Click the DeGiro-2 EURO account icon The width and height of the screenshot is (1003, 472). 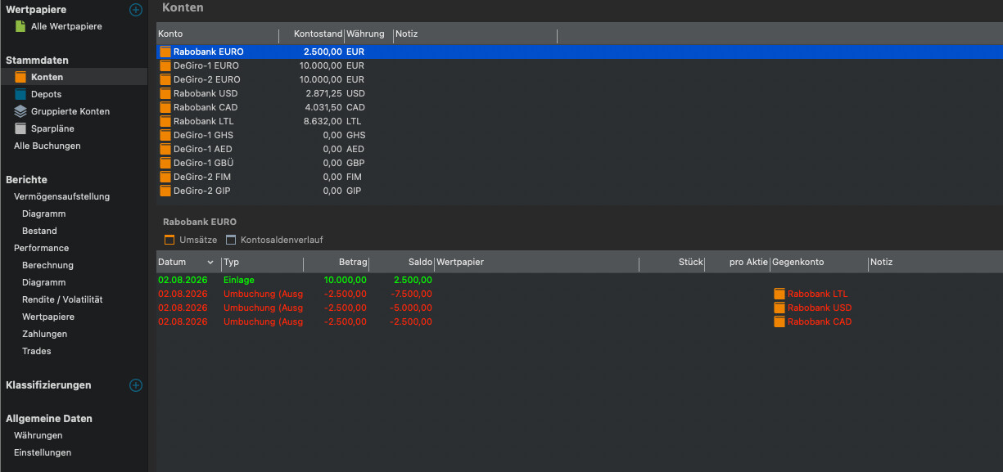(165, 79)
